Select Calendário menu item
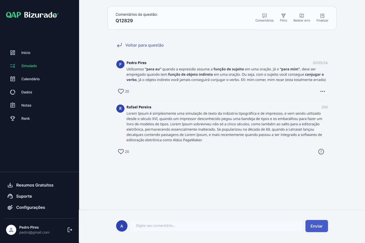The width and height of the screenshot is (365, 243). coord(30,79)
